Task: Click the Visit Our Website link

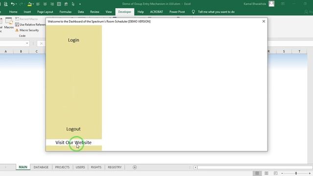Action: point(73,142)
